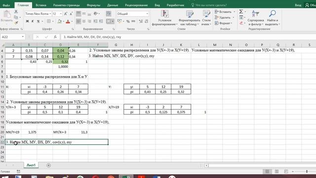Click the decrease indent icon
Viewport: 316px width, 178px height.
(x=95, y=21)
